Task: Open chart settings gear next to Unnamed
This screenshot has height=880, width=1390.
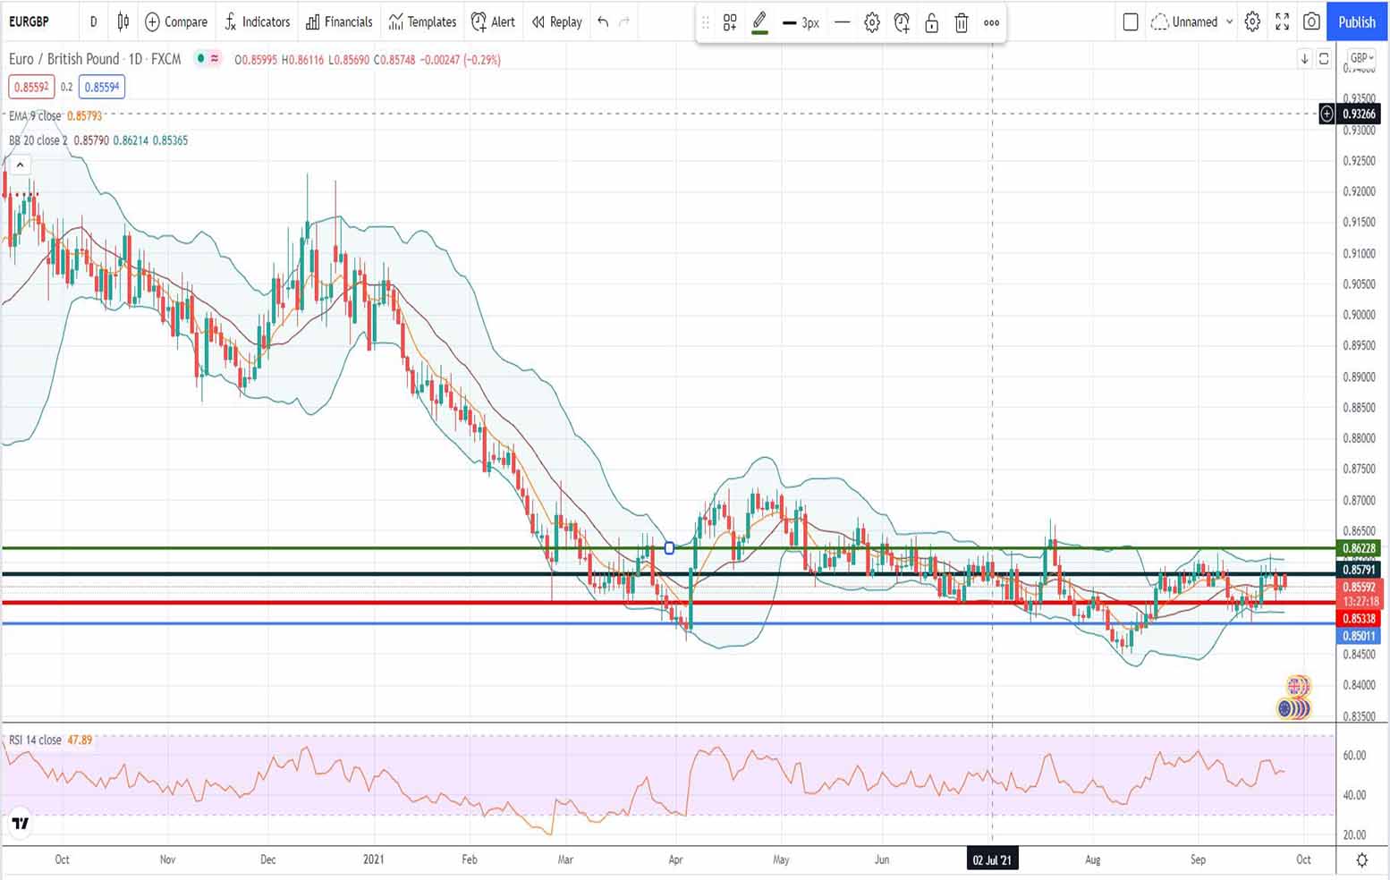Action: (1252, 21)
